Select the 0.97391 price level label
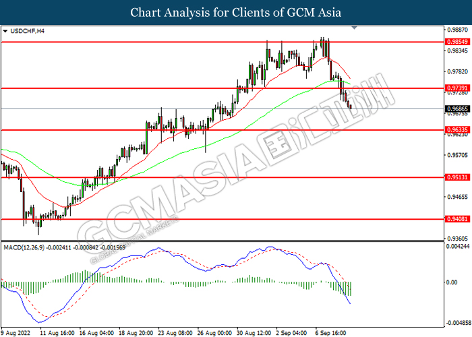Image resolution: width=472 pixels, height=337 pixels. point(458,88)
